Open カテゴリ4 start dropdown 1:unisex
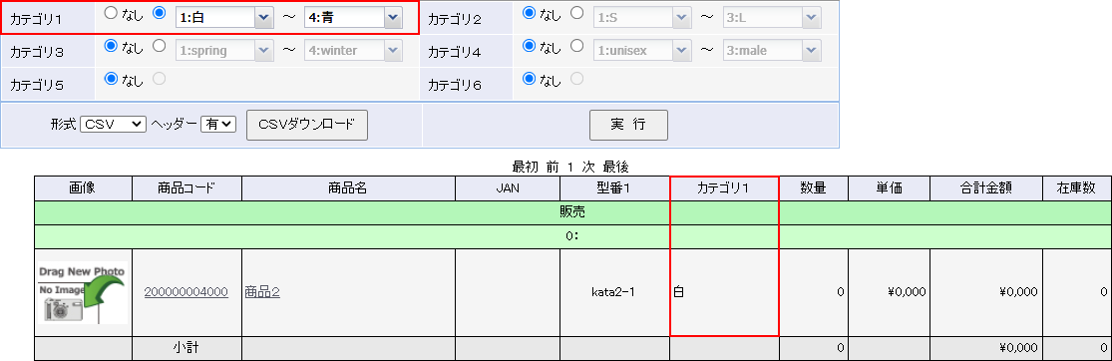Screen dimensions: 1112x361 642,50
